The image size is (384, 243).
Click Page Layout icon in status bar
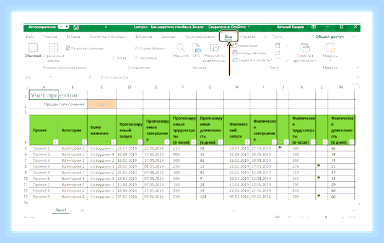pyautogui.click(x=289, y=217)
